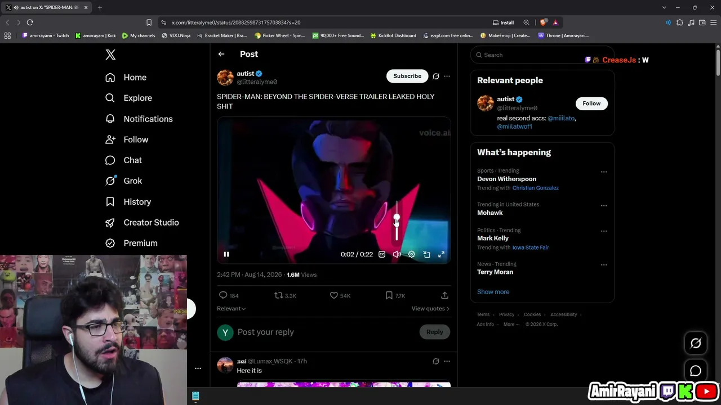The height and width of the screenshot is (405, 721).
Task: Open the Relevant replies sort dropdown
Action: 232,309
